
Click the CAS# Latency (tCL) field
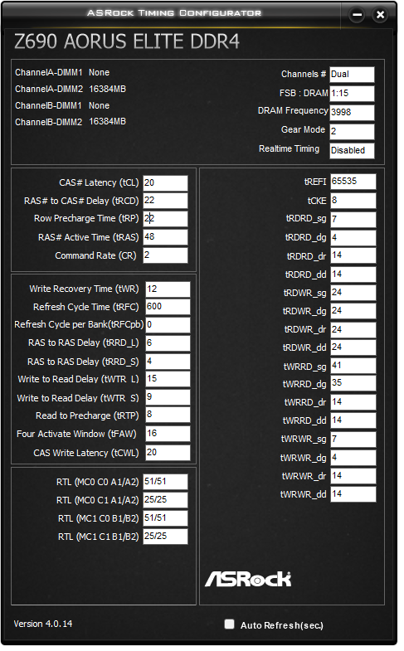pos(165,183)
